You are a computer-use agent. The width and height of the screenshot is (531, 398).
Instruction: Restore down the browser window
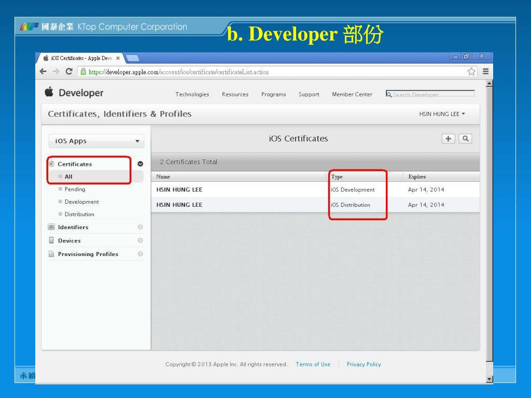click(466, 56)
